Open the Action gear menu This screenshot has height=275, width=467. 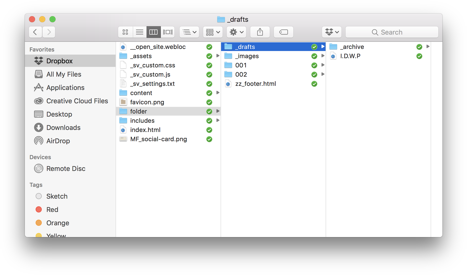coord(236,32)
